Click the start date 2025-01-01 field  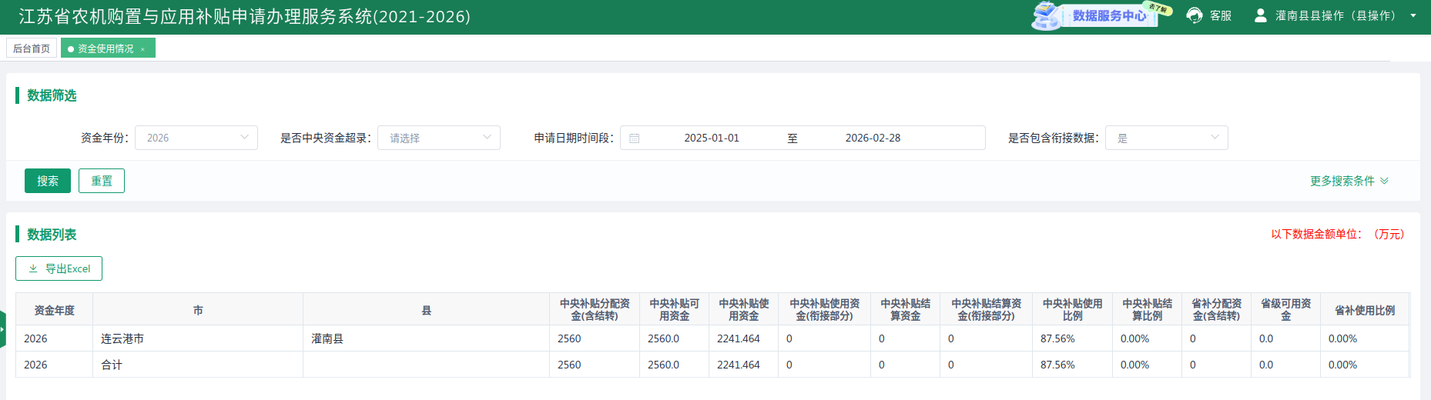711,138
